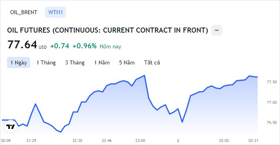Image resolution: width=280 pixels, height=145 pixels.
Task: Click the 77.64 current price value
Action: (22, 44)
